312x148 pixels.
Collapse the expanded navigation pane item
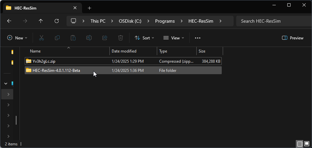6,84
